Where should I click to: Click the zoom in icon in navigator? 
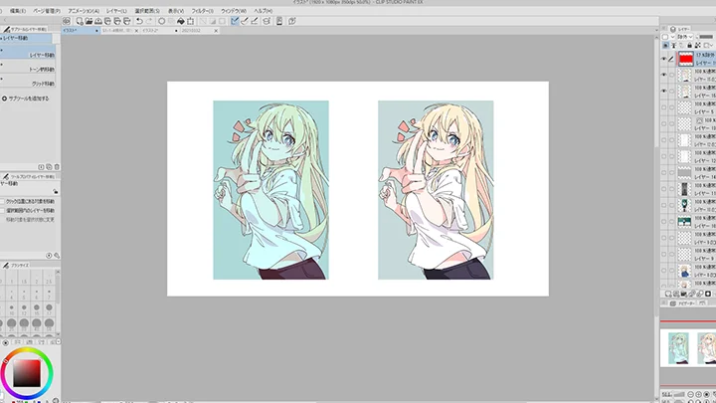pyautogui.click(x=699, y=394)
